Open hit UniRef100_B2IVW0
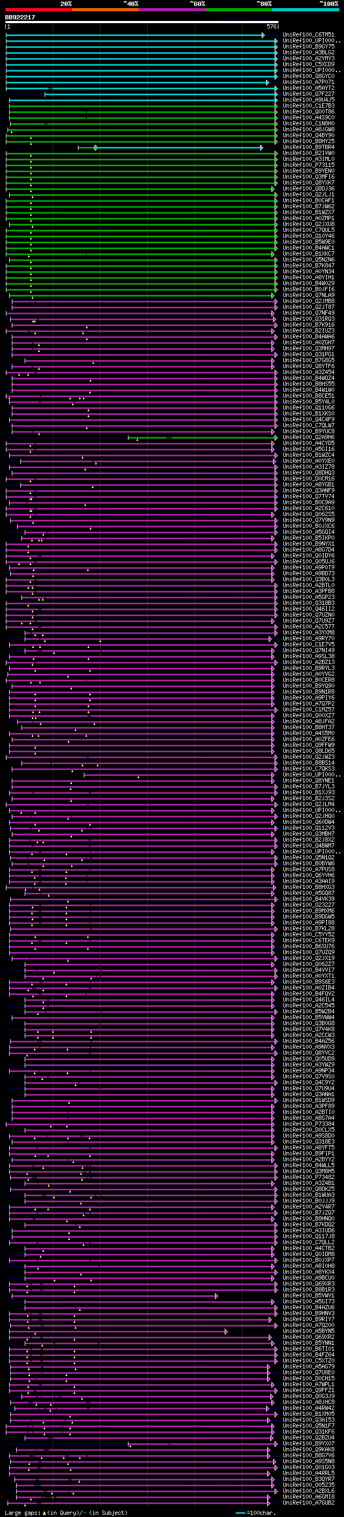The height and width of the screenshot is (1517, 344). [309, 152]
